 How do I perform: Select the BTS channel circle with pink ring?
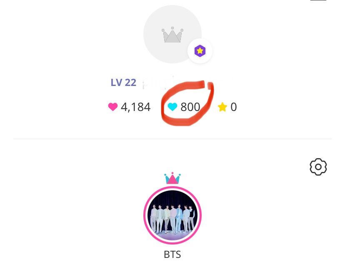click(172, 215)
